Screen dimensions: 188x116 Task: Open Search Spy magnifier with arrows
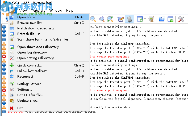coord(110,19)
